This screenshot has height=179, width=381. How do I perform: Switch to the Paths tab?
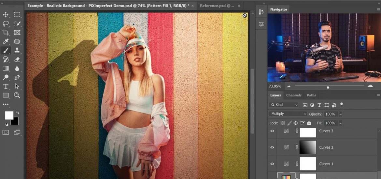pos(311,95)
